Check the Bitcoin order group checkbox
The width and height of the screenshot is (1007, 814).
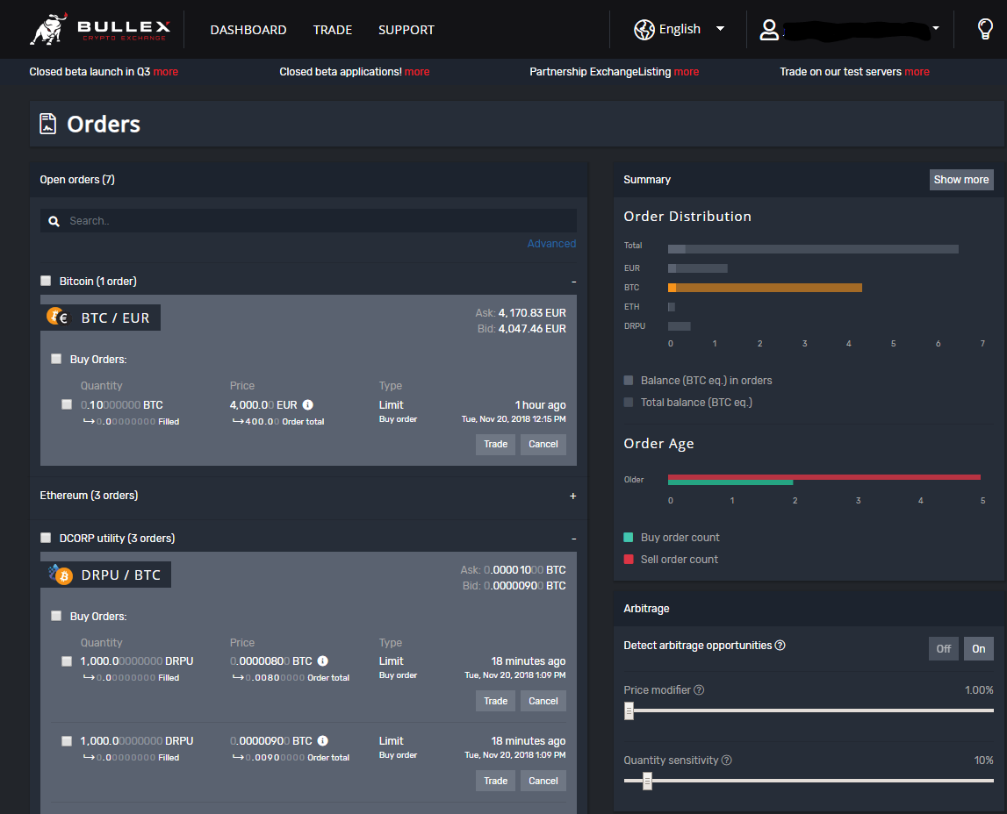click(45, 281)
